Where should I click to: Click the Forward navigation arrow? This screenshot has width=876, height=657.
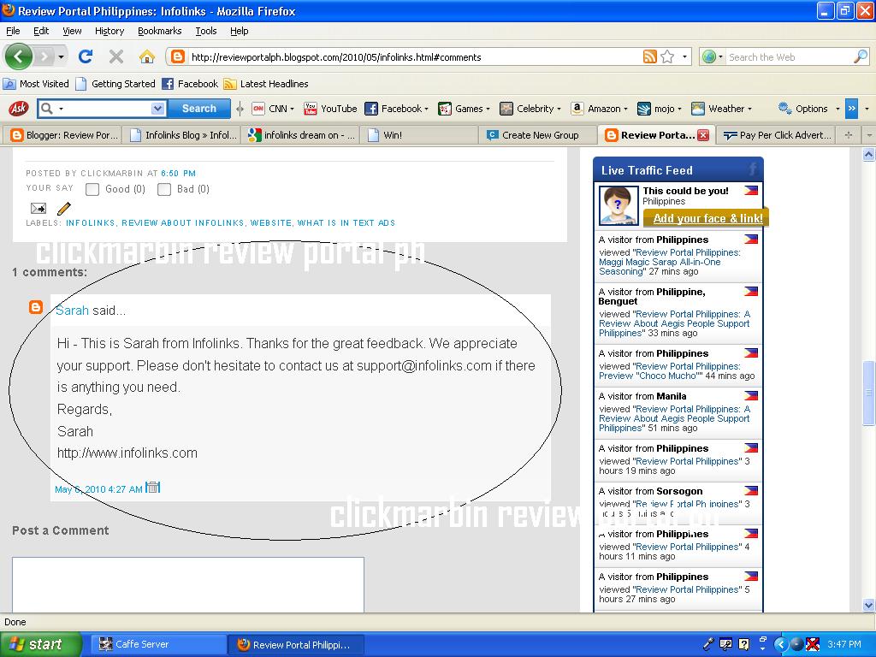click(x=44, y=56)
